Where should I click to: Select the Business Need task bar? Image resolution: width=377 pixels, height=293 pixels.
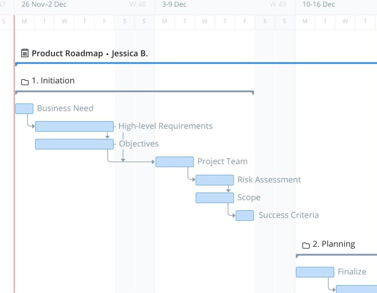tap(24, 109)
